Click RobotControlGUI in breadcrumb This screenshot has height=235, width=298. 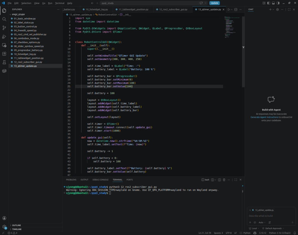[107, 15]
